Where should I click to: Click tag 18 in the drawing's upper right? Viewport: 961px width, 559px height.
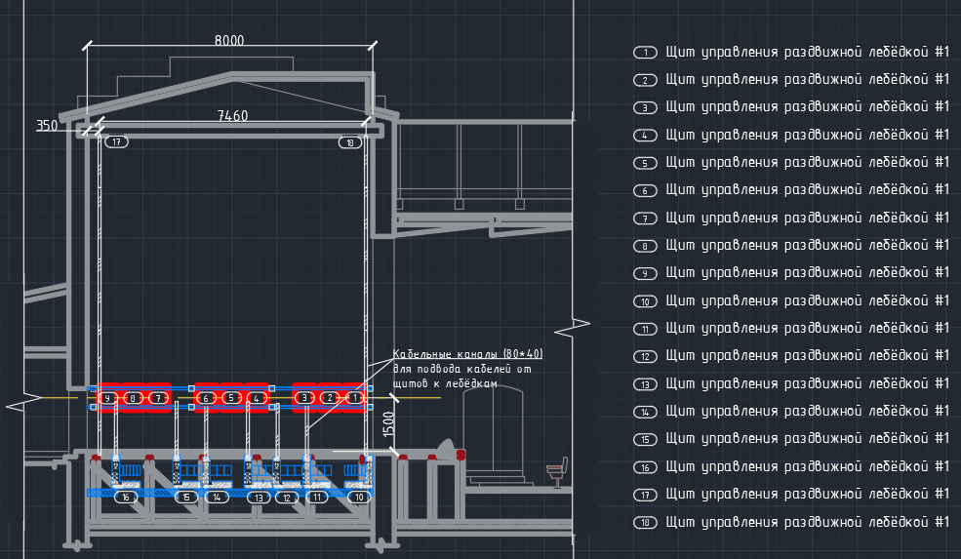[x=350, y=142]
